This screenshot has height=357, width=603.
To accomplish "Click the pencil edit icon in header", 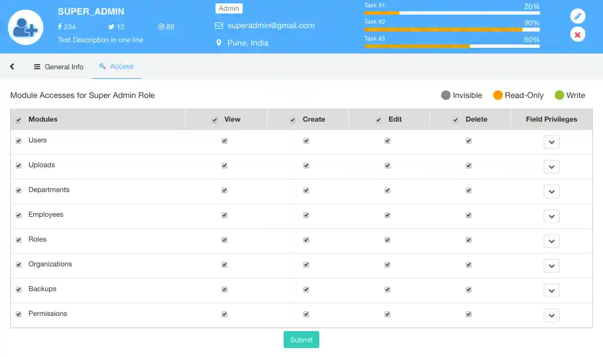I will click(577, 16).
